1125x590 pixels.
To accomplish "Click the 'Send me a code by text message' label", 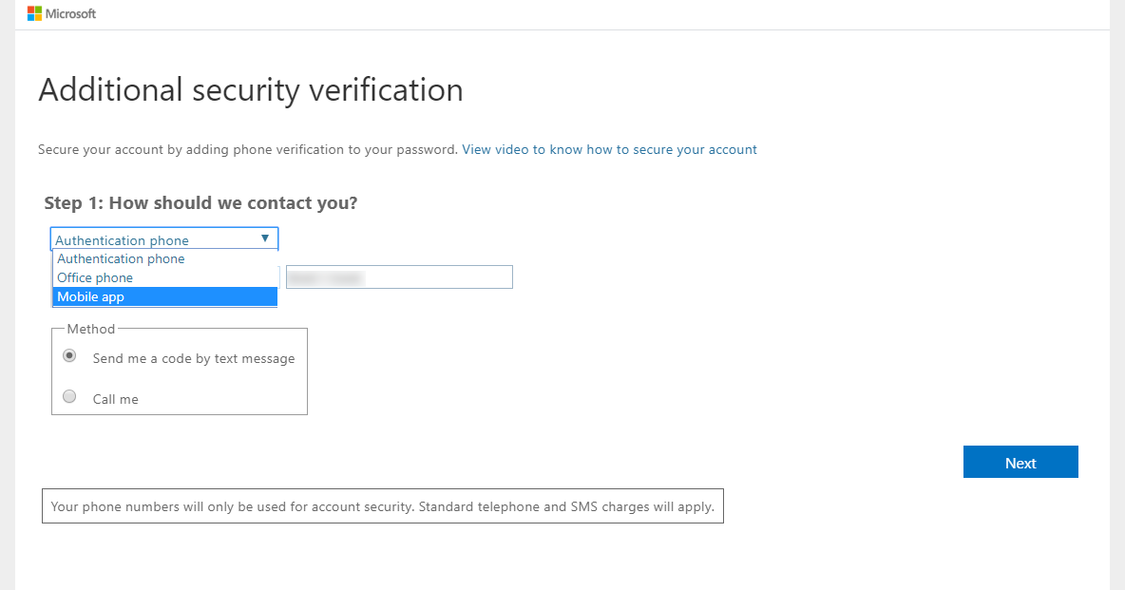I will coord(194,358).
